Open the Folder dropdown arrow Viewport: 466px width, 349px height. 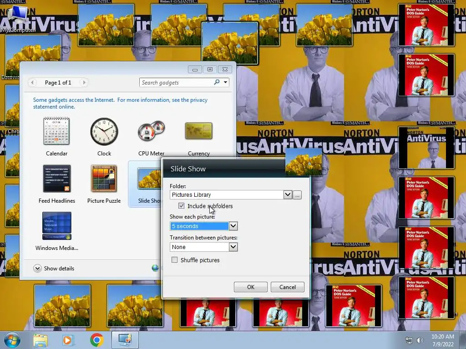coord(288,194)
